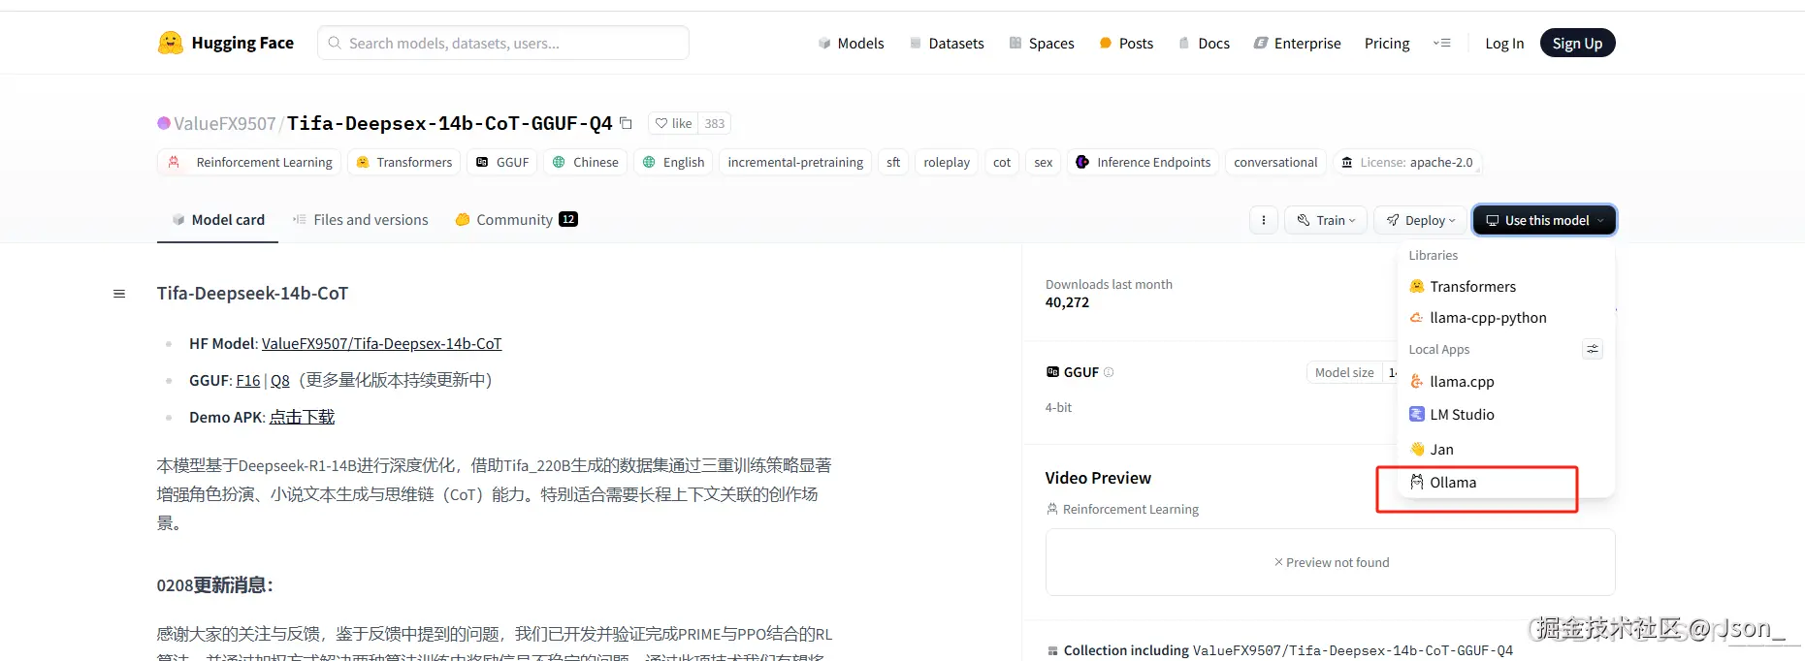Switch to the Model card tab

tap(218, 220)
